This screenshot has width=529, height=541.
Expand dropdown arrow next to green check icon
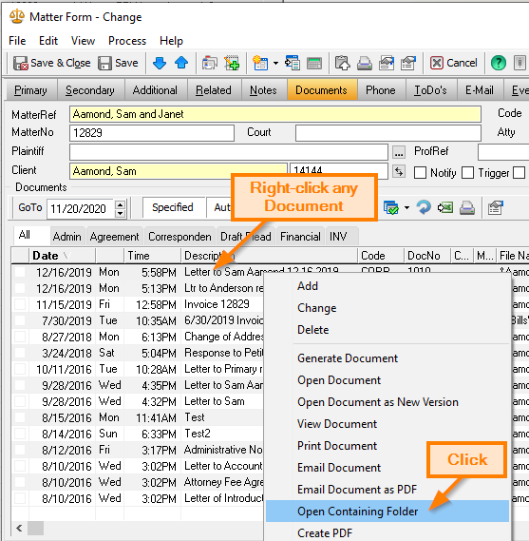406,207
